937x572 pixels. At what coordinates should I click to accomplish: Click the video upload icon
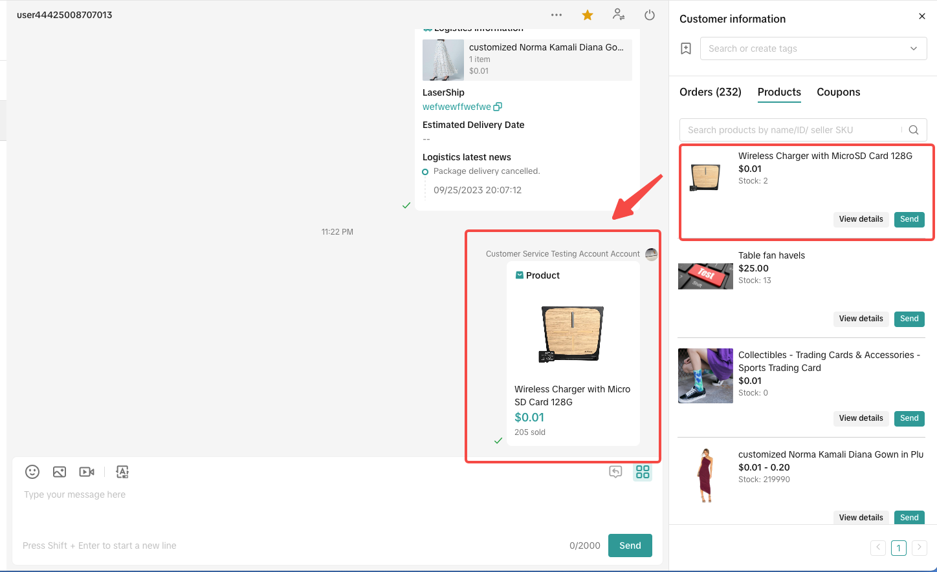(x=87, y=472)
